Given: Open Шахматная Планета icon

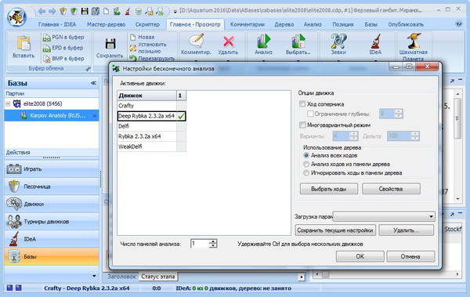Looking at the screenshot, I should pyautogui.click(x=413, y=41).
